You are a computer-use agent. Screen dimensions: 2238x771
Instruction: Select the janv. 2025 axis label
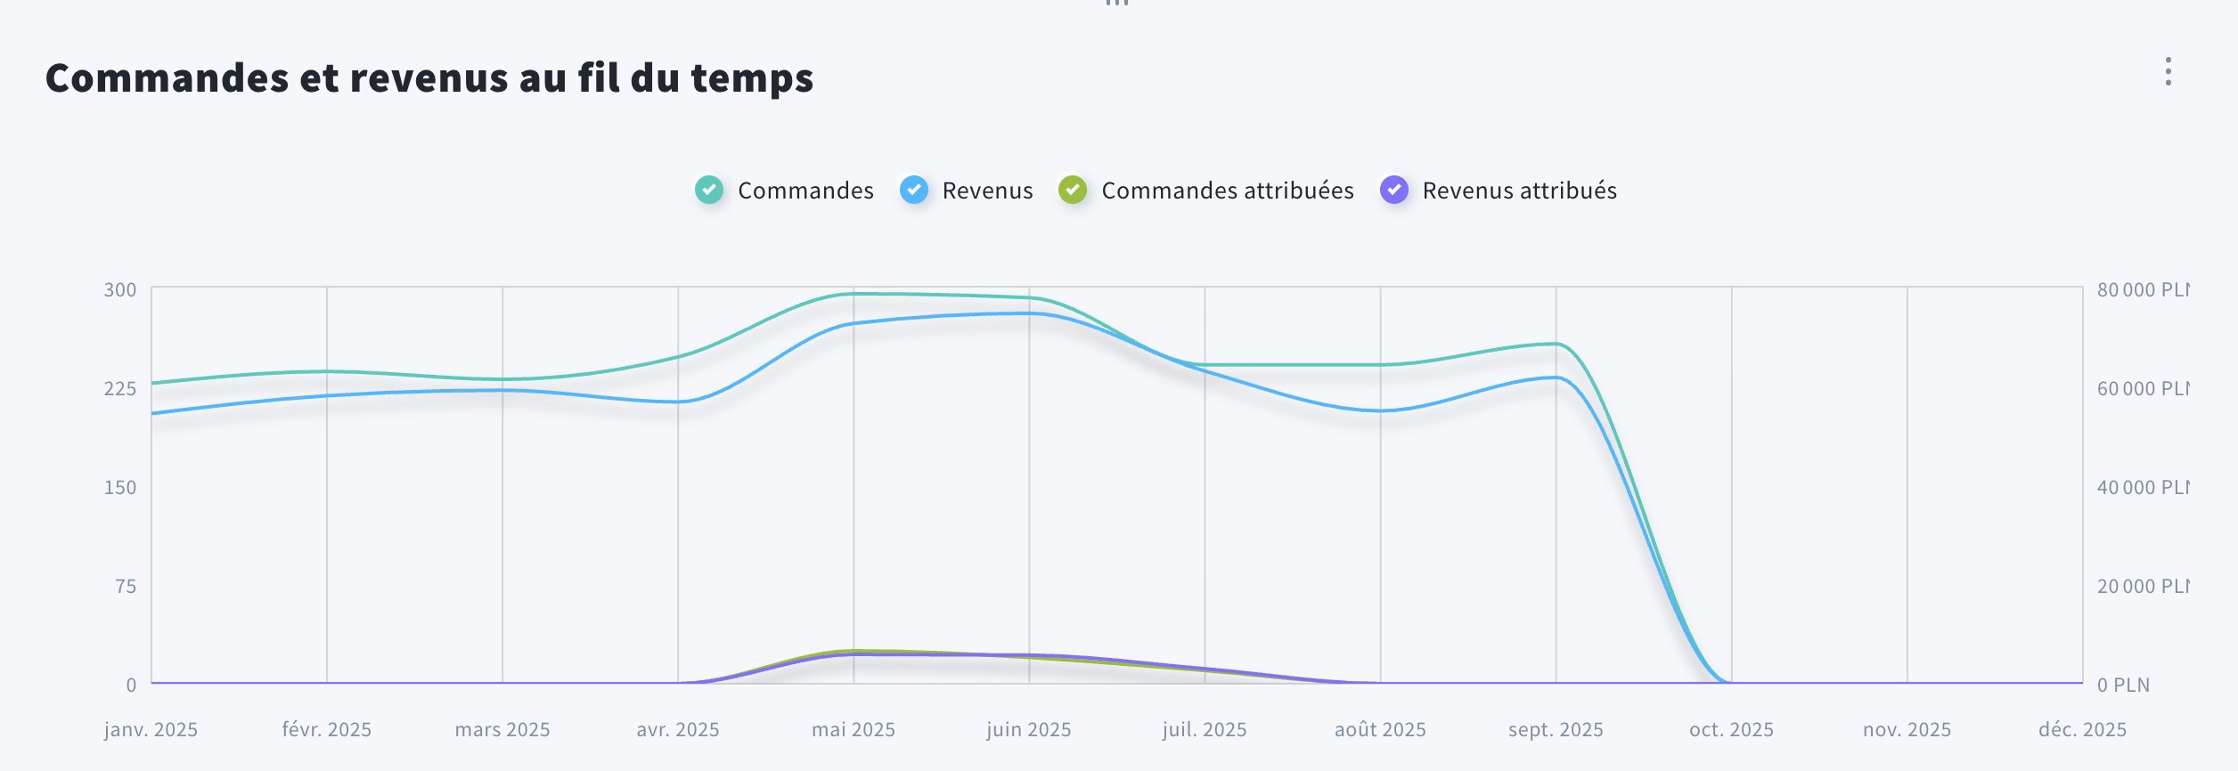pyautogui.click(x=151, y=730)
